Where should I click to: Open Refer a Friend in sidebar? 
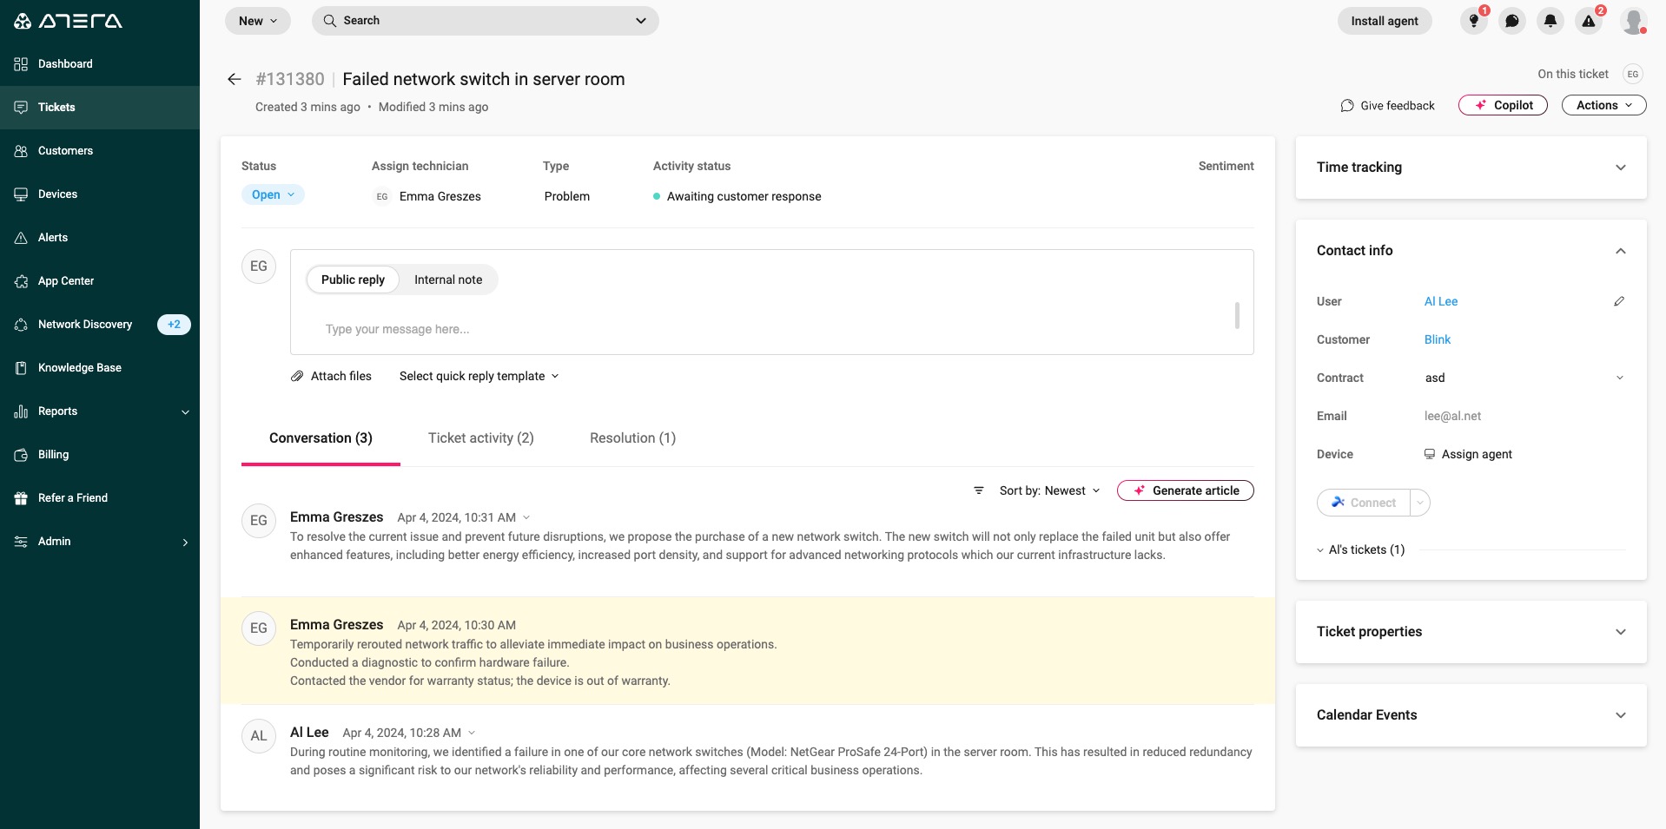pos(100,498)
